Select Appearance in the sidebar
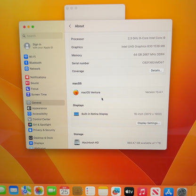This screenshot has width=196, height=196. coord(37,108)
